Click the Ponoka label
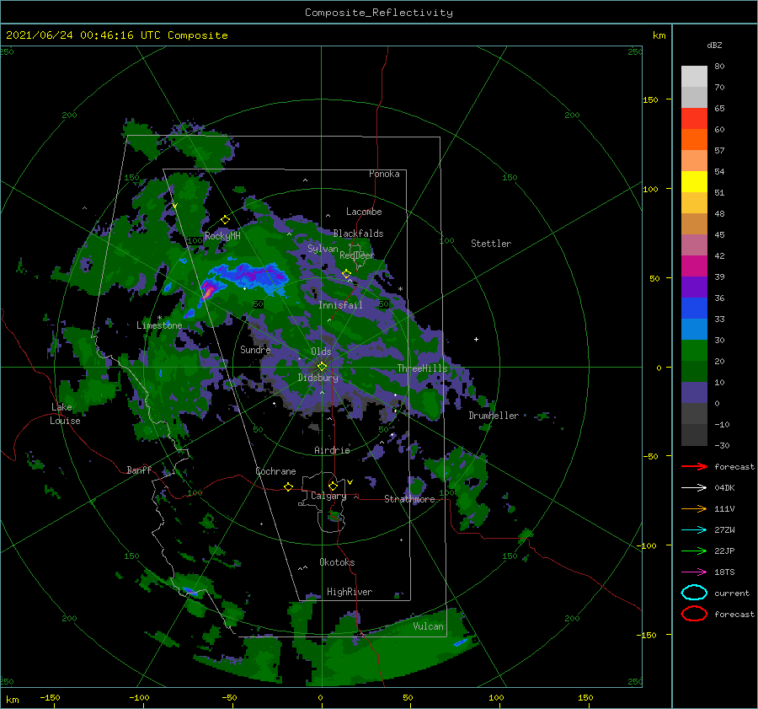The height and width of the screenshot is (709, 758). tap(384, 174)
